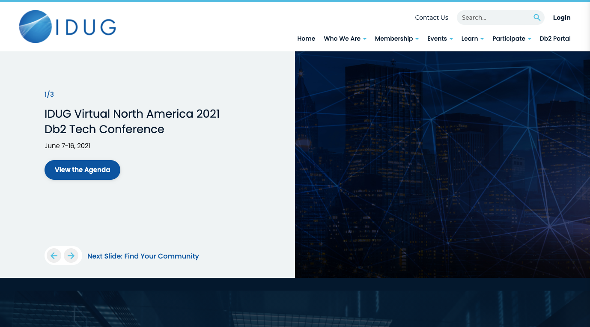Viewport: 590px width, 327px height.
Task: Click the IDUG globe logo
Action: pos(68,27)
